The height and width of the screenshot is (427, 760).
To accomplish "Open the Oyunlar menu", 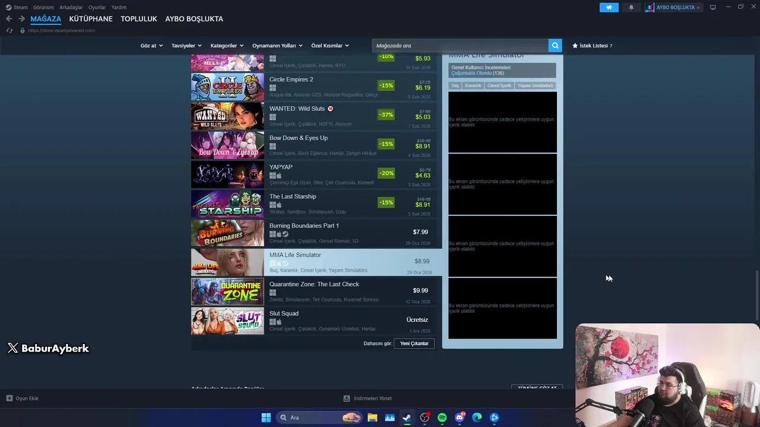I will 97,7.
